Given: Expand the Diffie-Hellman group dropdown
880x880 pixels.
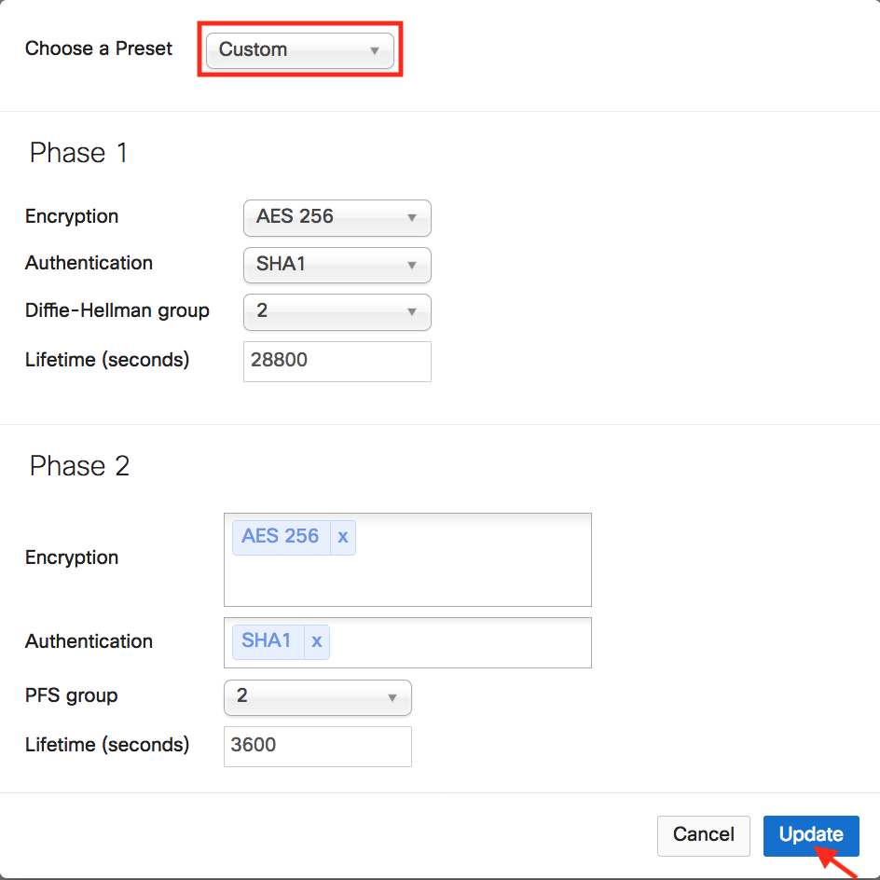Looking at the screenshot, I should point(337,311).
